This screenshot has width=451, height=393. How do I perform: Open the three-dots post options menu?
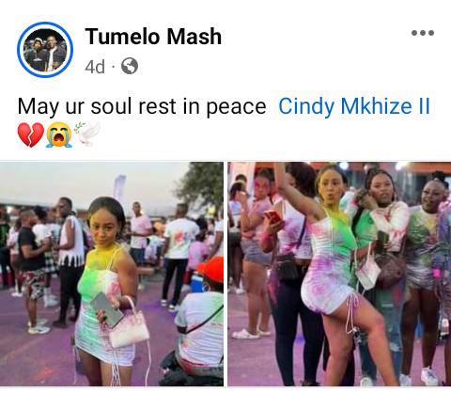(423, 33)
